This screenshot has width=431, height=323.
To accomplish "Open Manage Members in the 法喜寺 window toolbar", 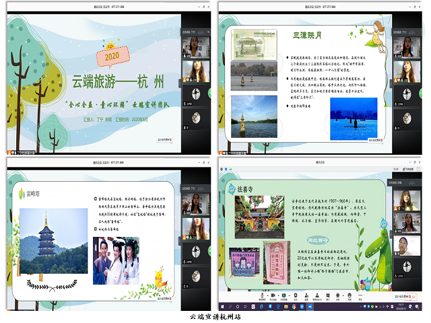I will pyautogui.click(x=316, y=296).
